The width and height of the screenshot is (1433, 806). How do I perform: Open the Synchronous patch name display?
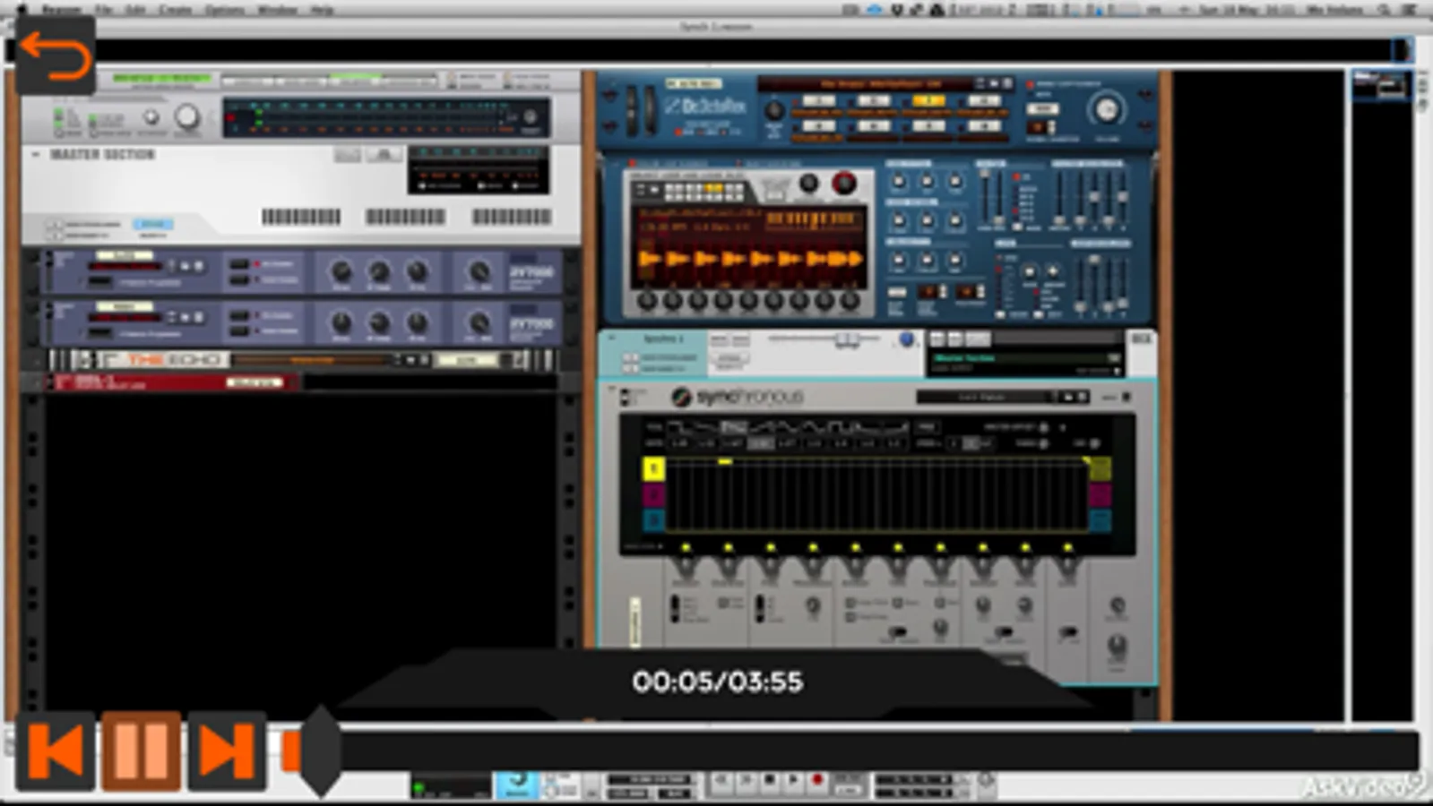click(984, 396)
